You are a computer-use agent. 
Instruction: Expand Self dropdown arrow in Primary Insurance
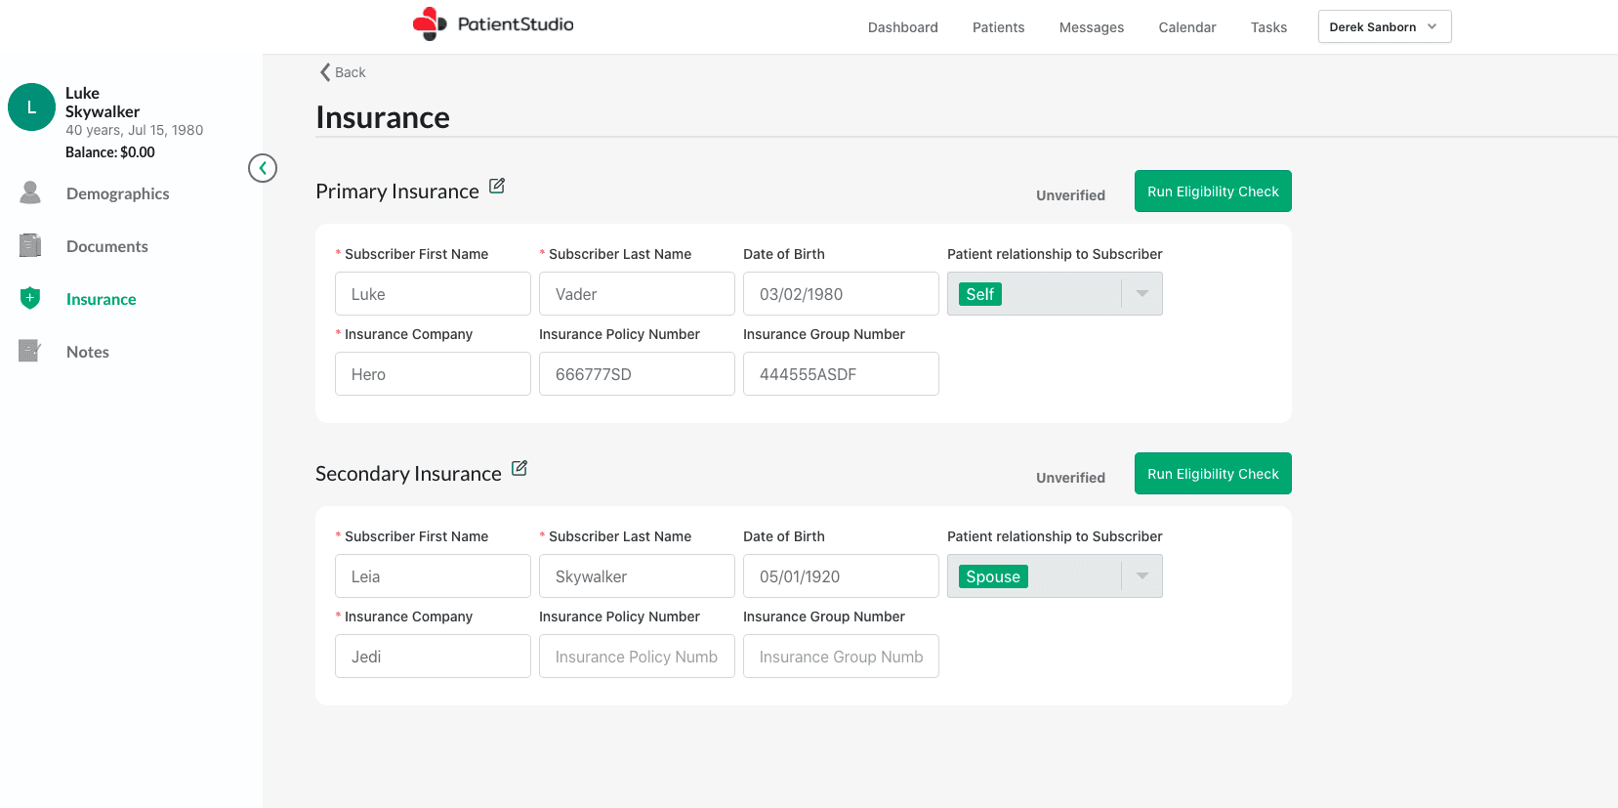tap(1142, 294)
